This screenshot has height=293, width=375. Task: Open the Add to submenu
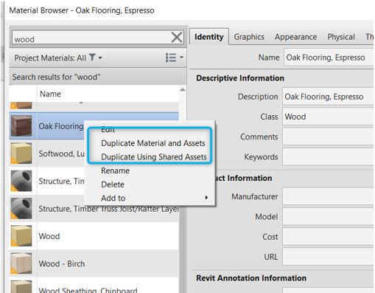pos(150,198)
